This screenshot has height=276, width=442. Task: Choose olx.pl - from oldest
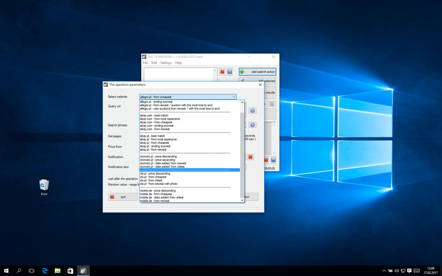pyautogui.click(x=190, y=180)
